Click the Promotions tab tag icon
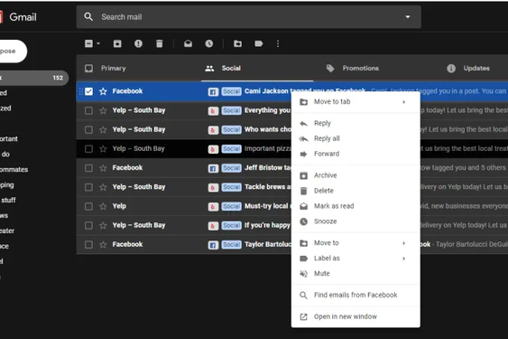Viewport: 508px width, 339px height. (330, 68)
